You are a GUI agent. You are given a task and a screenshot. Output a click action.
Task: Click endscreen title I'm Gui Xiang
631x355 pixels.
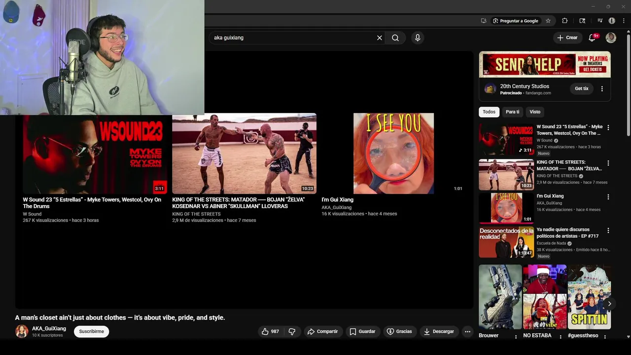click(x=338, y=200)
